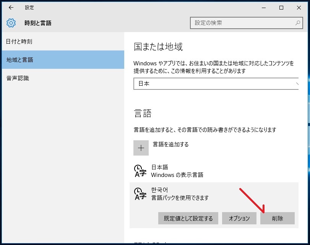Viewport: 310px width, 245px height.
Task: Close the 設定 window
Action: coord(299,8)
